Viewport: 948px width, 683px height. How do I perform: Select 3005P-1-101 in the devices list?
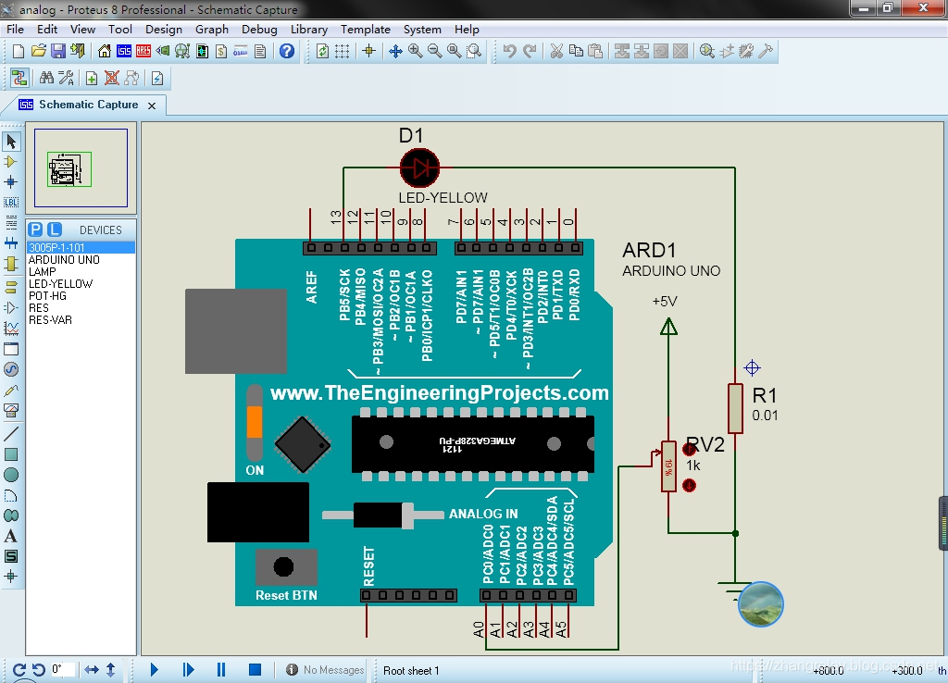click(x=81, y=247)
